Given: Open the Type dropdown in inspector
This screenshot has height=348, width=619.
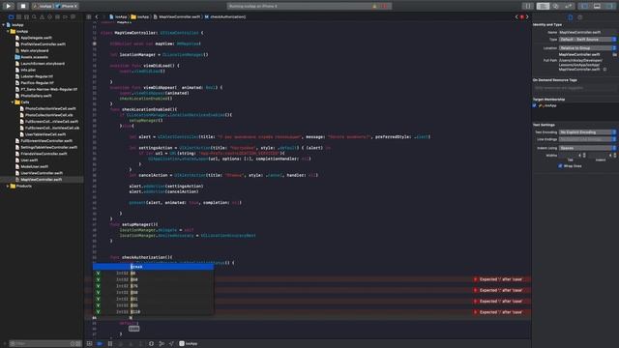Looking at the screenshot, I should (587, 40).
